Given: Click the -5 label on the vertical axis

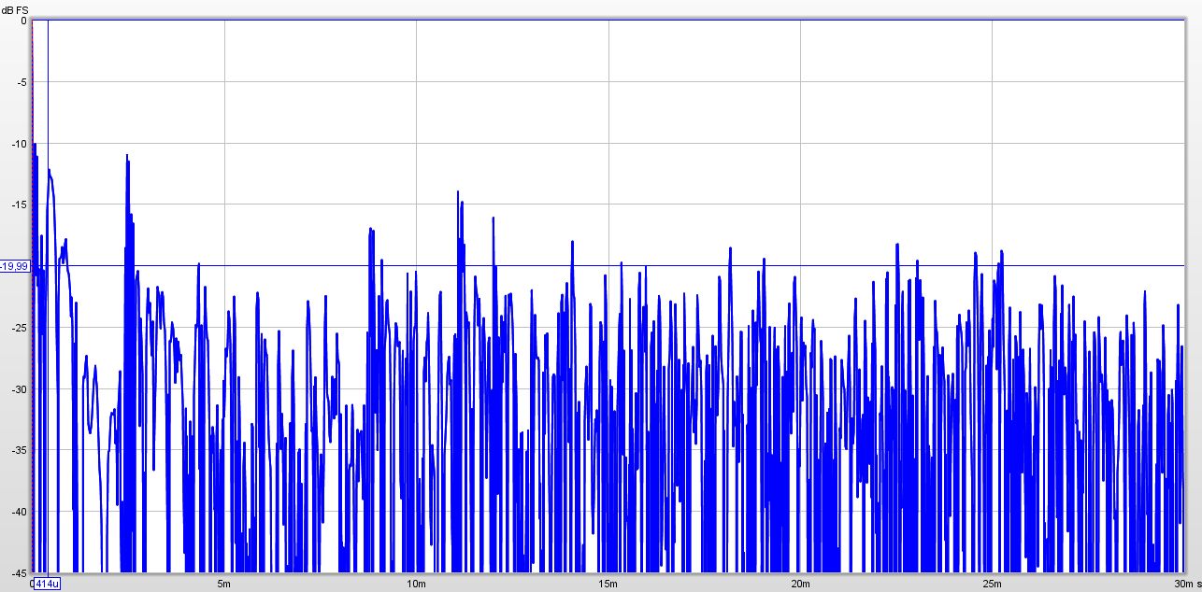Looking at the screenshot, I should click(23, 82).
